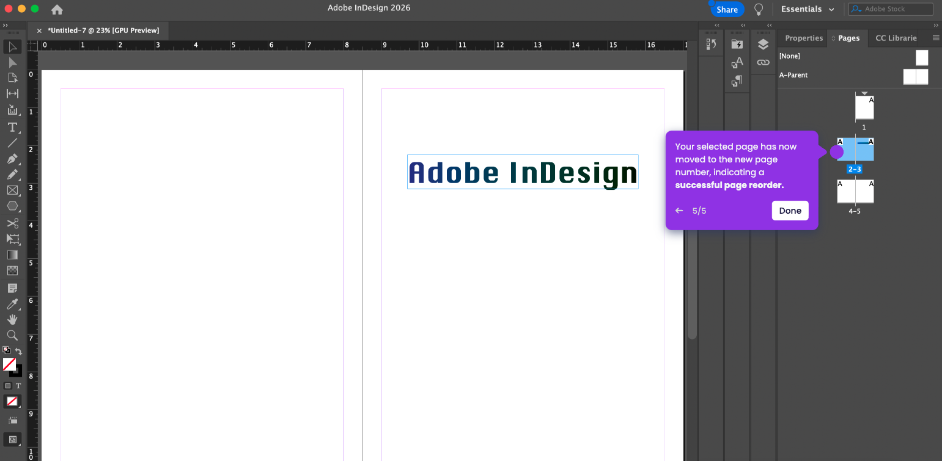Select the 4-5 spread thumbnail

click(855, 191)
